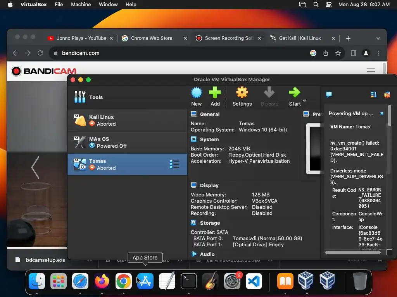Open App Store from the dock
The image size is (397, 297).
point(145,281)
